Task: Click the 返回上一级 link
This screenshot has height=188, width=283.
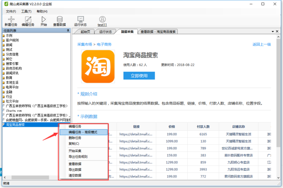Action: [261, 44]
